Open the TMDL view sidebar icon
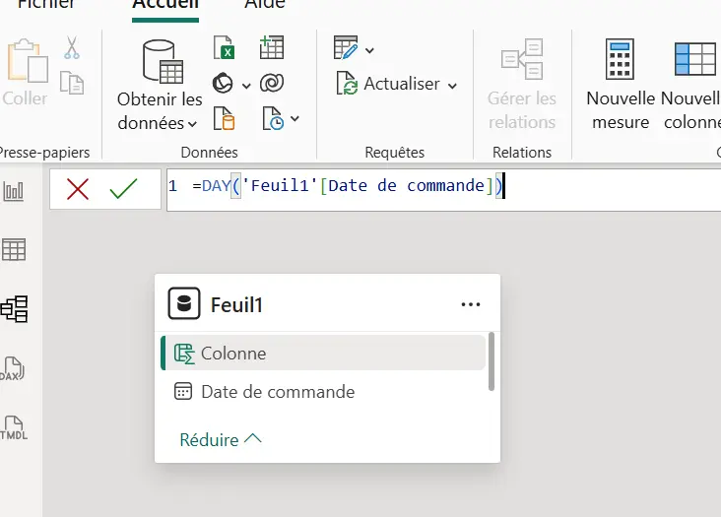721x517 pixels. (x=14, y=427)
